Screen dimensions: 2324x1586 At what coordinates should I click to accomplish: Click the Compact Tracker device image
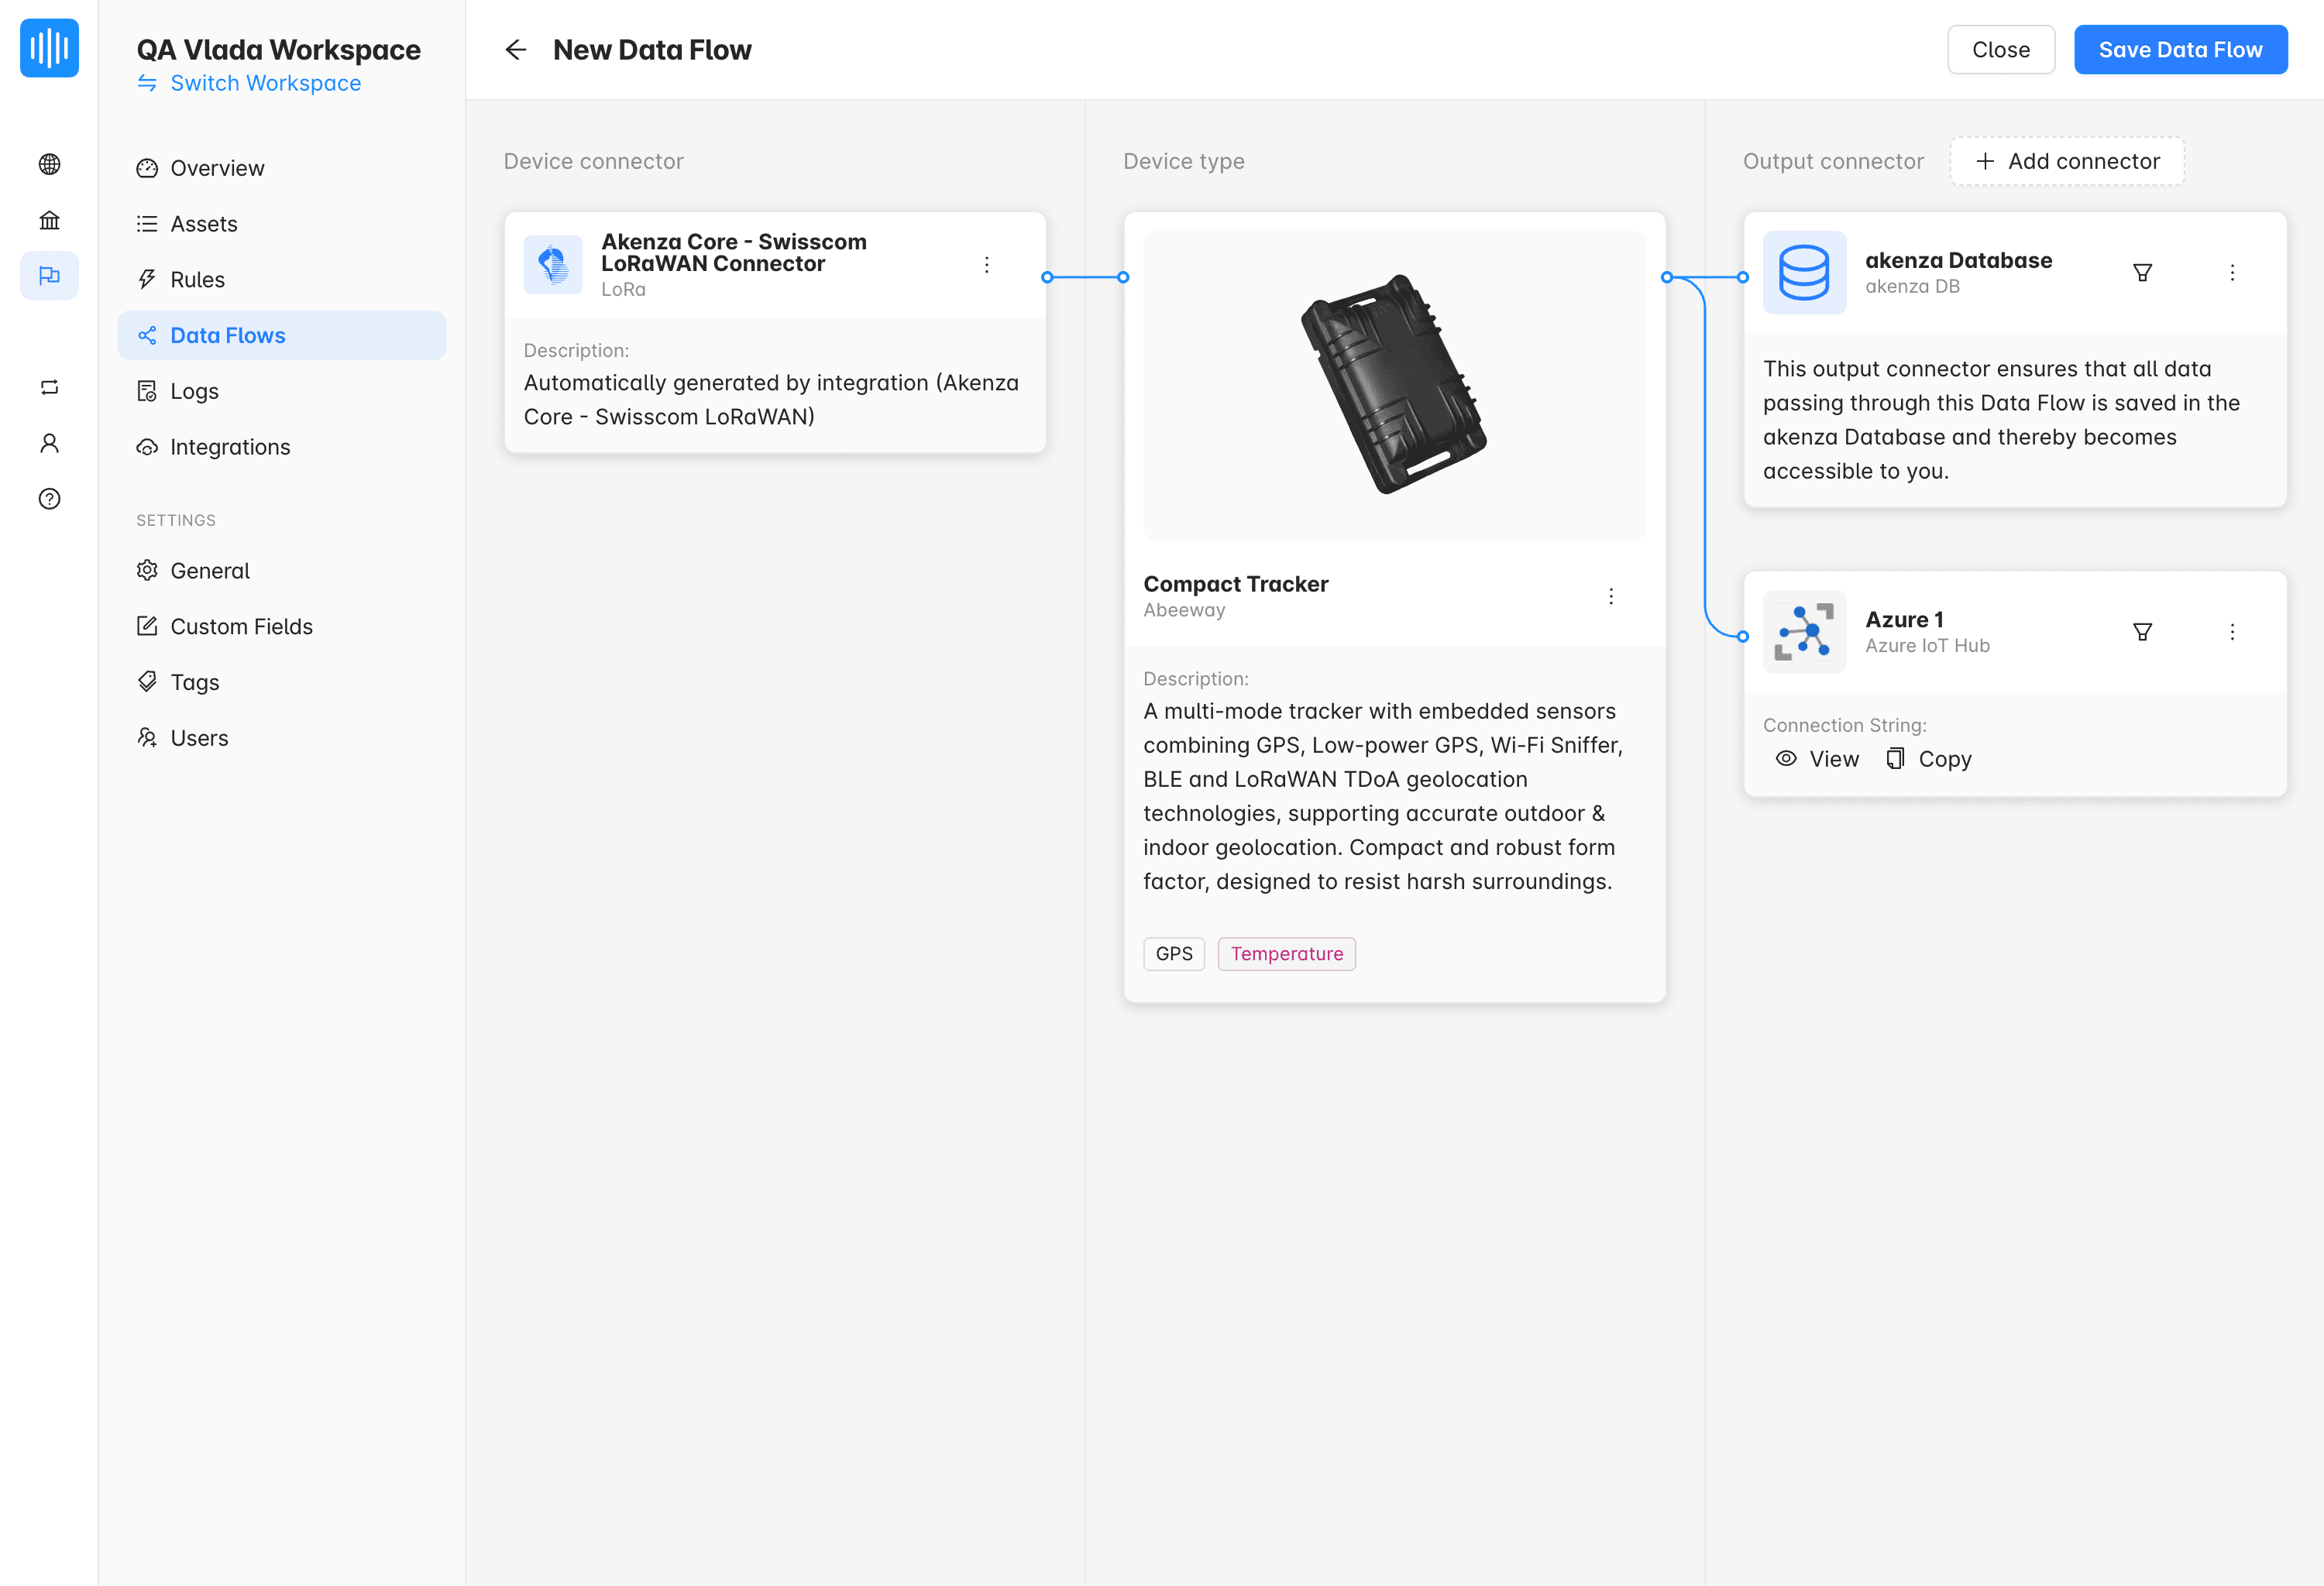tap(1393, 386)
